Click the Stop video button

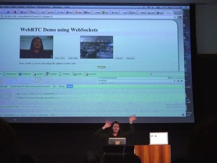[x=73, y=58]
